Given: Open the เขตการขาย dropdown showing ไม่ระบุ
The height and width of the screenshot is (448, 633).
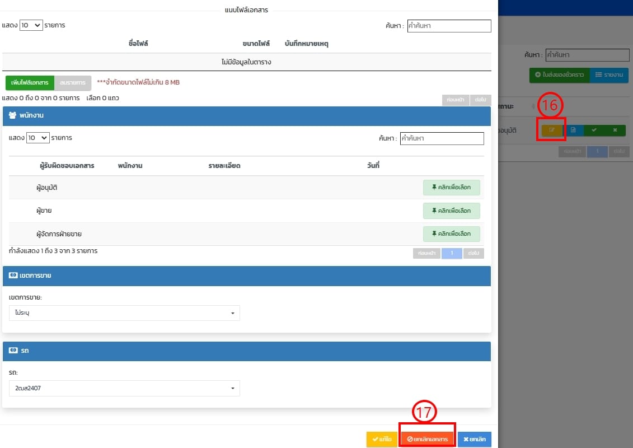Looking at the screenshot, I should 124,313.
